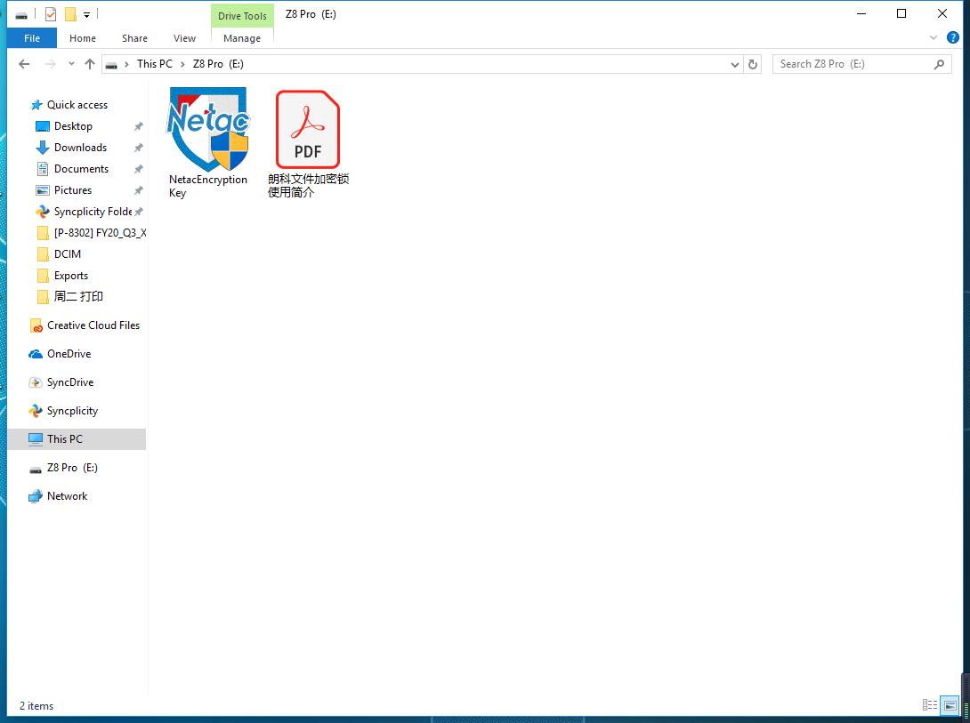The width and height of the screenshot is (970, 723).
Task: Open recent locations dropdown arrow
Action: click(x=71, y=64)
